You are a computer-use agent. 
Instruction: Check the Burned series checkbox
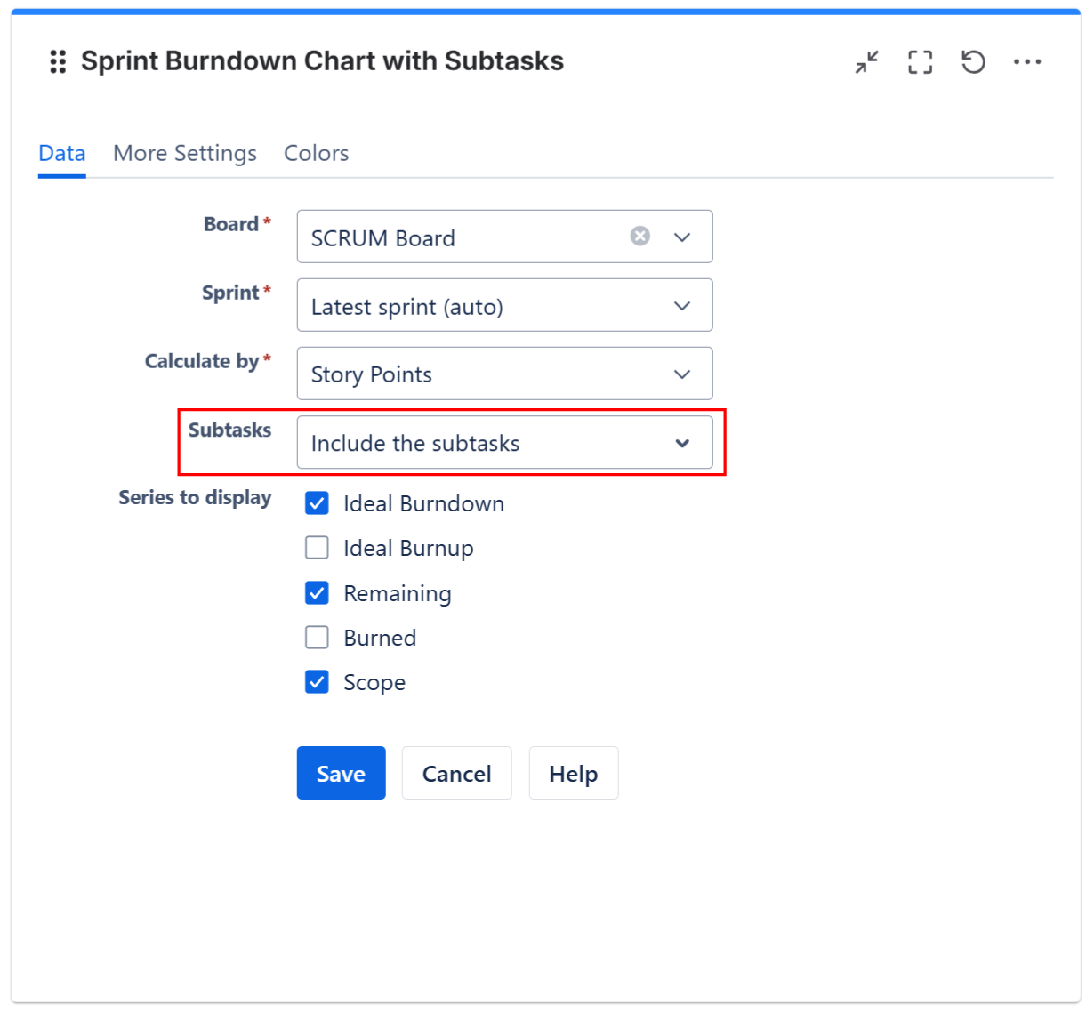[x=317, y=637]
